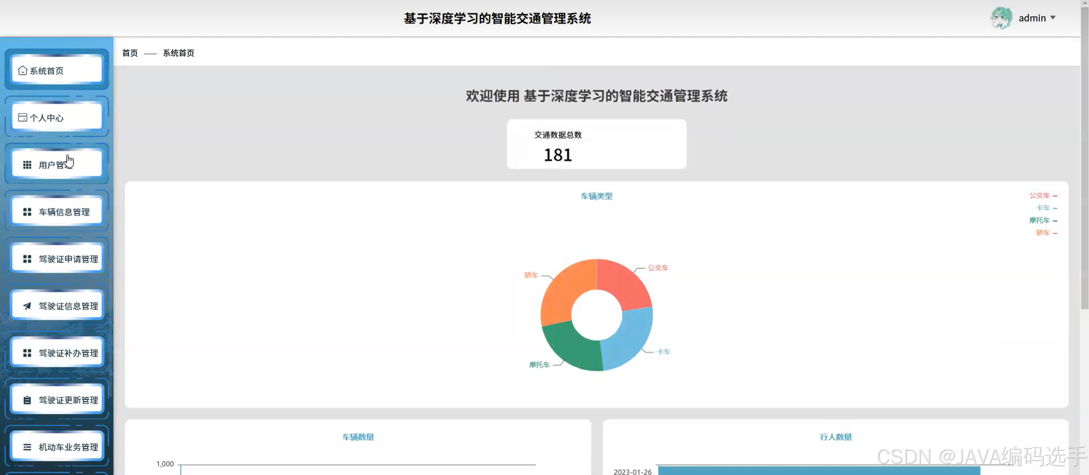
Task: Click the 基于深度学习的智能交通管理系统 header title
Action: pos(497,18)
